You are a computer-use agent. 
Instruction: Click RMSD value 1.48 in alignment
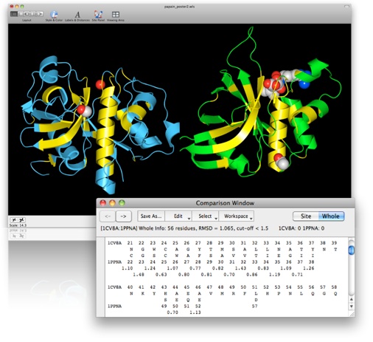point(139,274)
